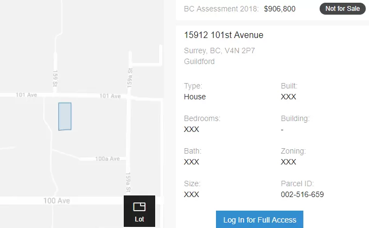Click the 100a Ave street label

pyautogui.click(x=107, y=159)
